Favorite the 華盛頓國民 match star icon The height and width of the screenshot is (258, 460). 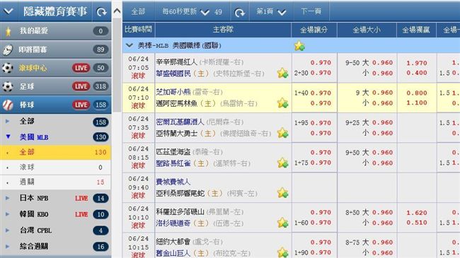click(282, 73)
